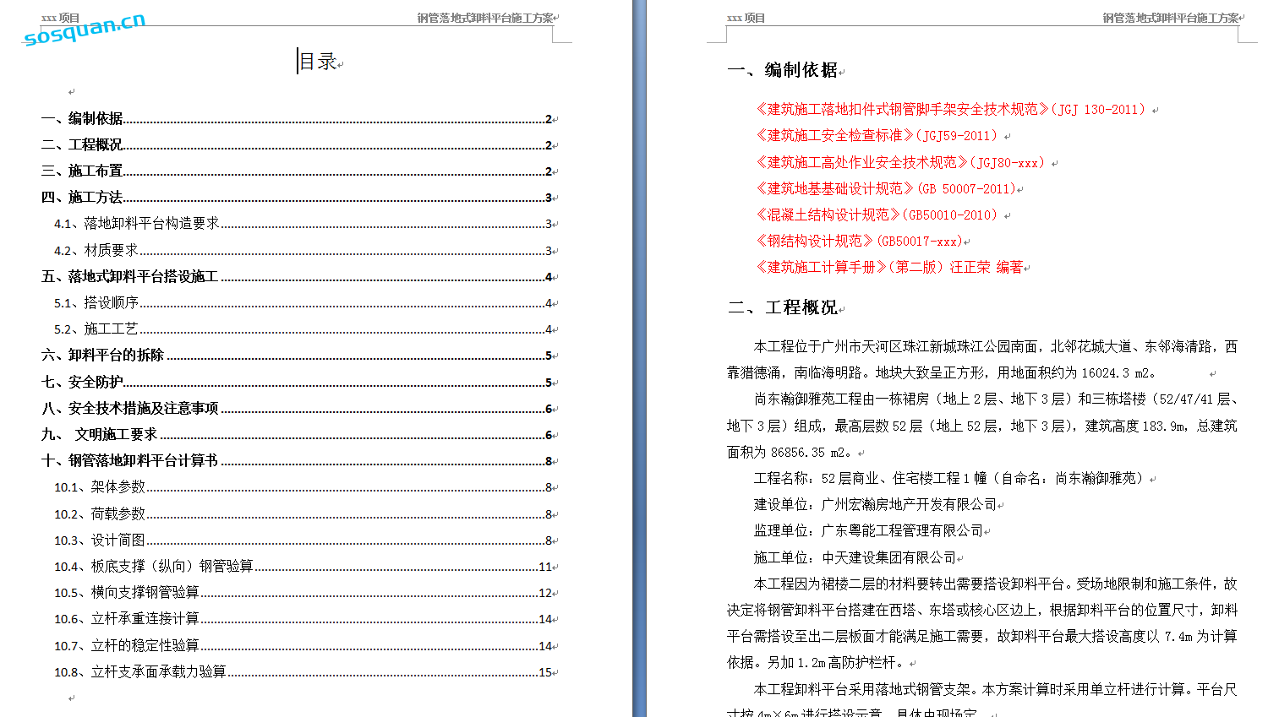Click the 目录 title on left page
Viewport: 1279px width, 717px height.
click(x=318, y=62)
